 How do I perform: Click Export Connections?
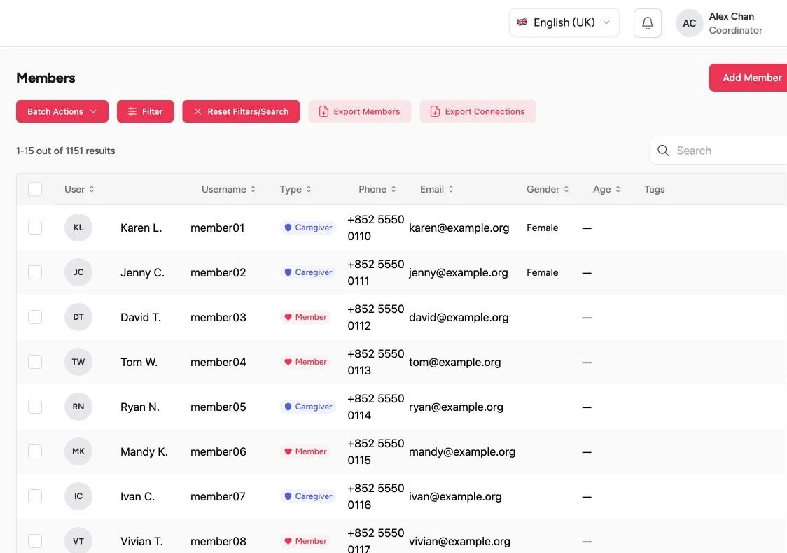point(478,111)
